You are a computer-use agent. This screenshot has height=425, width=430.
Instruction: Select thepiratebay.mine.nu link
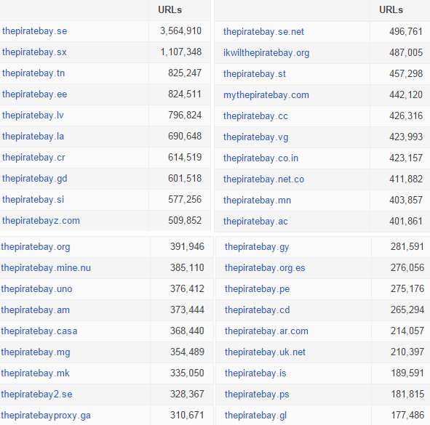click(x=46, y=268)
